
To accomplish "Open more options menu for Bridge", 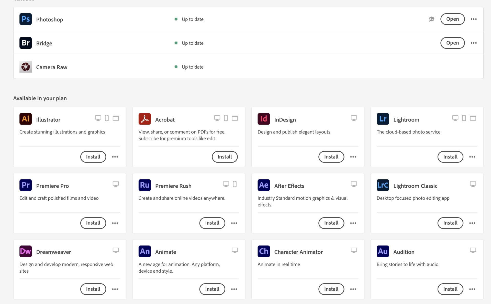I will [x=473, y=43].
